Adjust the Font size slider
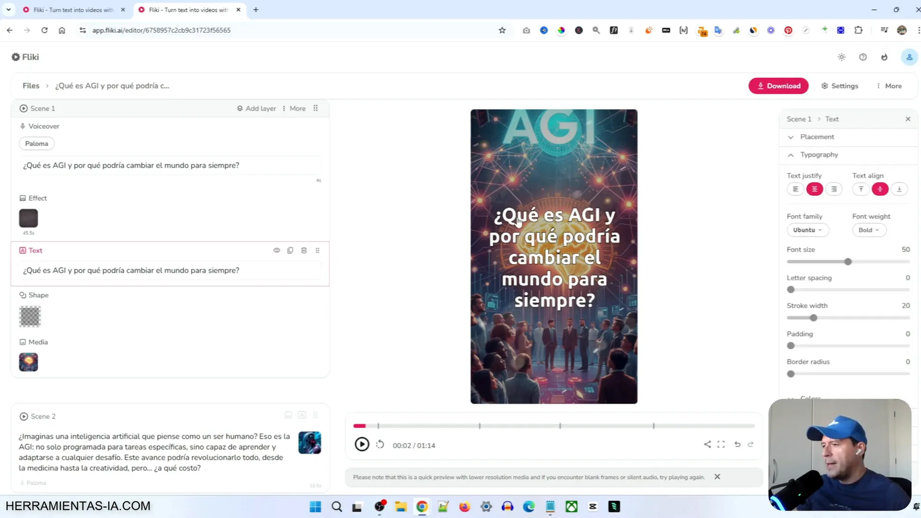 [848, 261]
